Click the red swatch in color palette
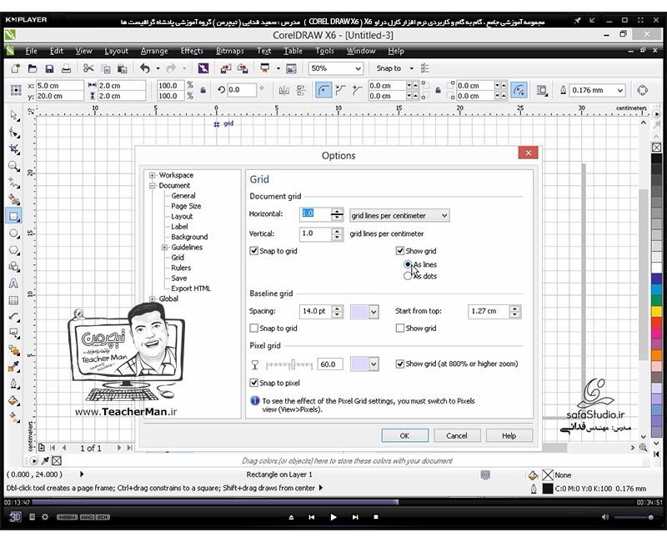667x542 pixels. tap(656, 323)
